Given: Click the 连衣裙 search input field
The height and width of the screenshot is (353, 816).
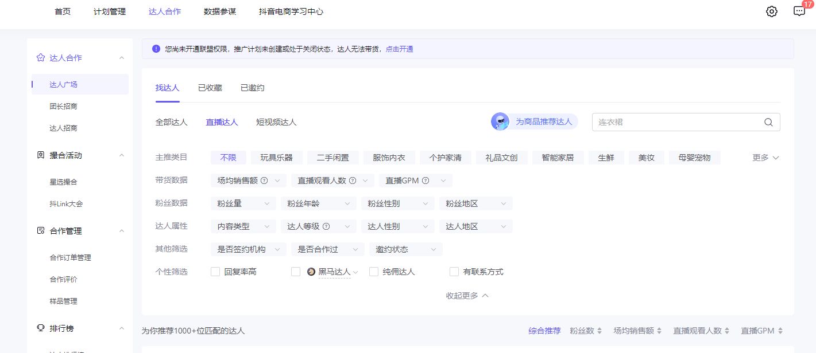Looking at the screenshot, I should (x=678, y=122).
